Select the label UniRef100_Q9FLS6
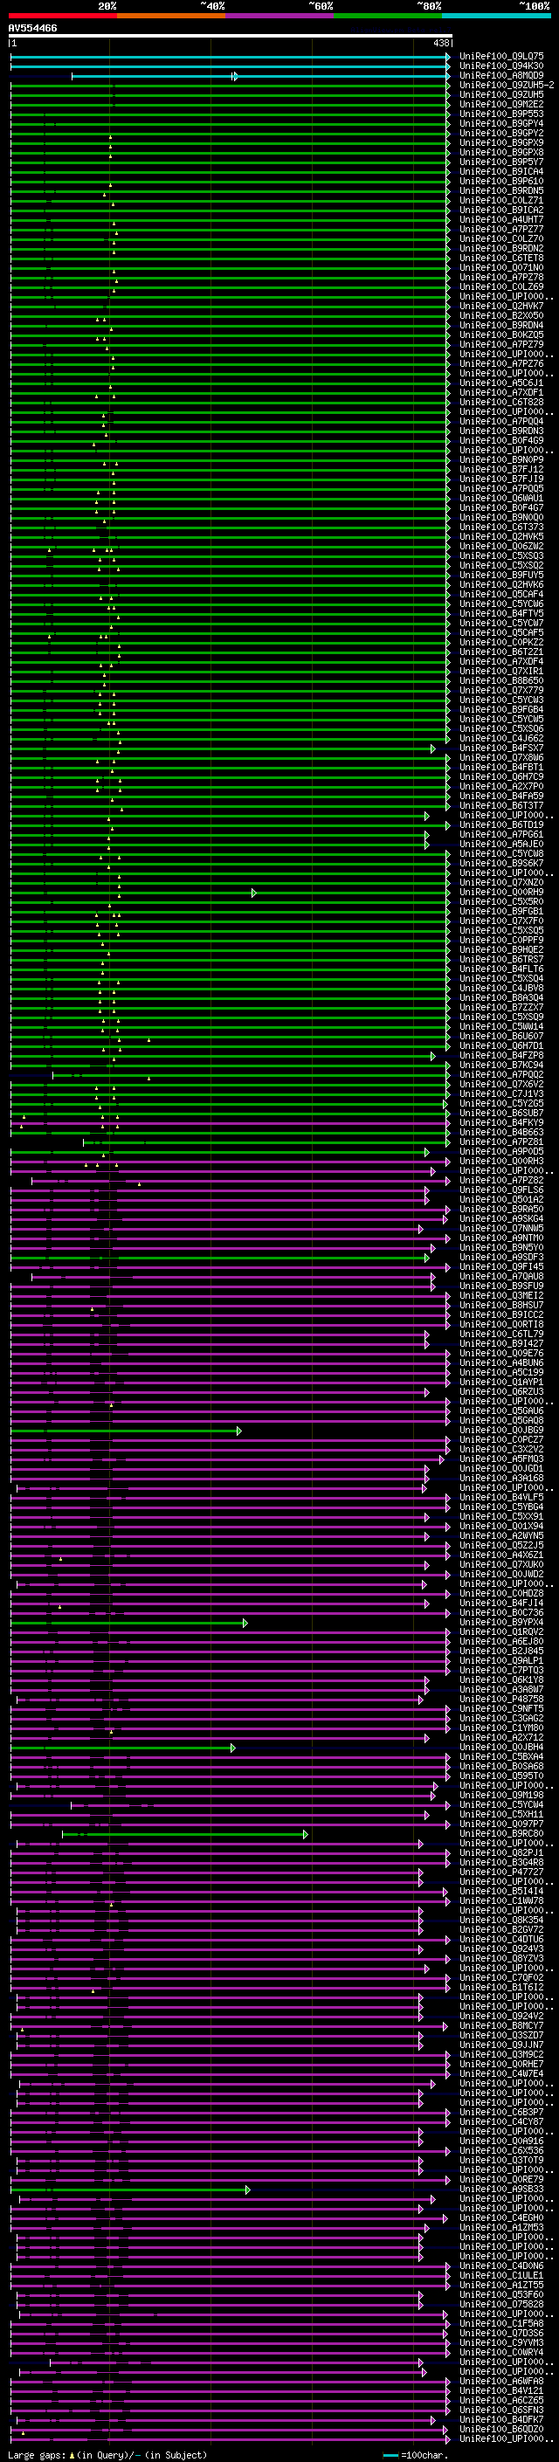Viewport: 559px width, 2462px height. pyautogui.click(x=500, y=1189)
